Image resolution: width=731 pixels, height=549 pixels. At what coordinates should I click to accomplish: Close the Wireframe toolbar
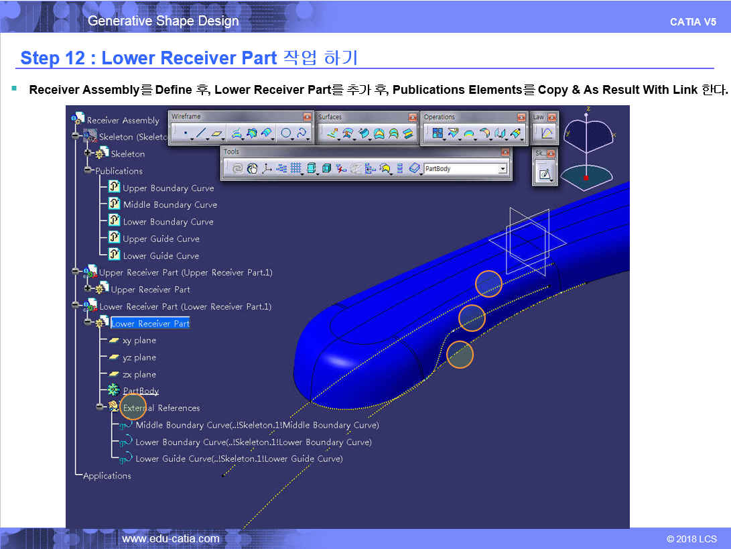tap(307, 117)
